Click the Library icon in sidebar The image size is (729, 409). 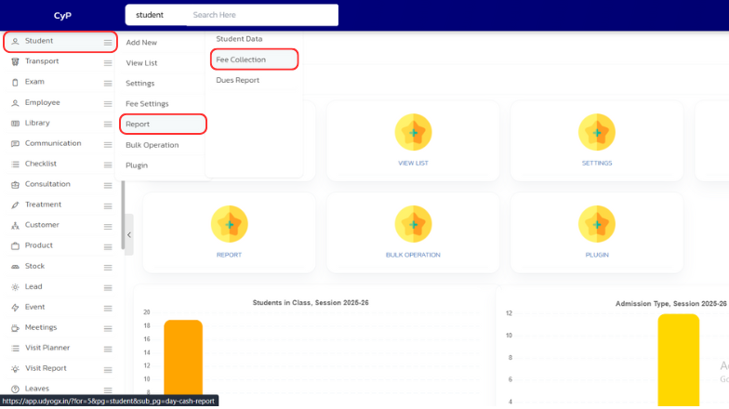(15, 123)
